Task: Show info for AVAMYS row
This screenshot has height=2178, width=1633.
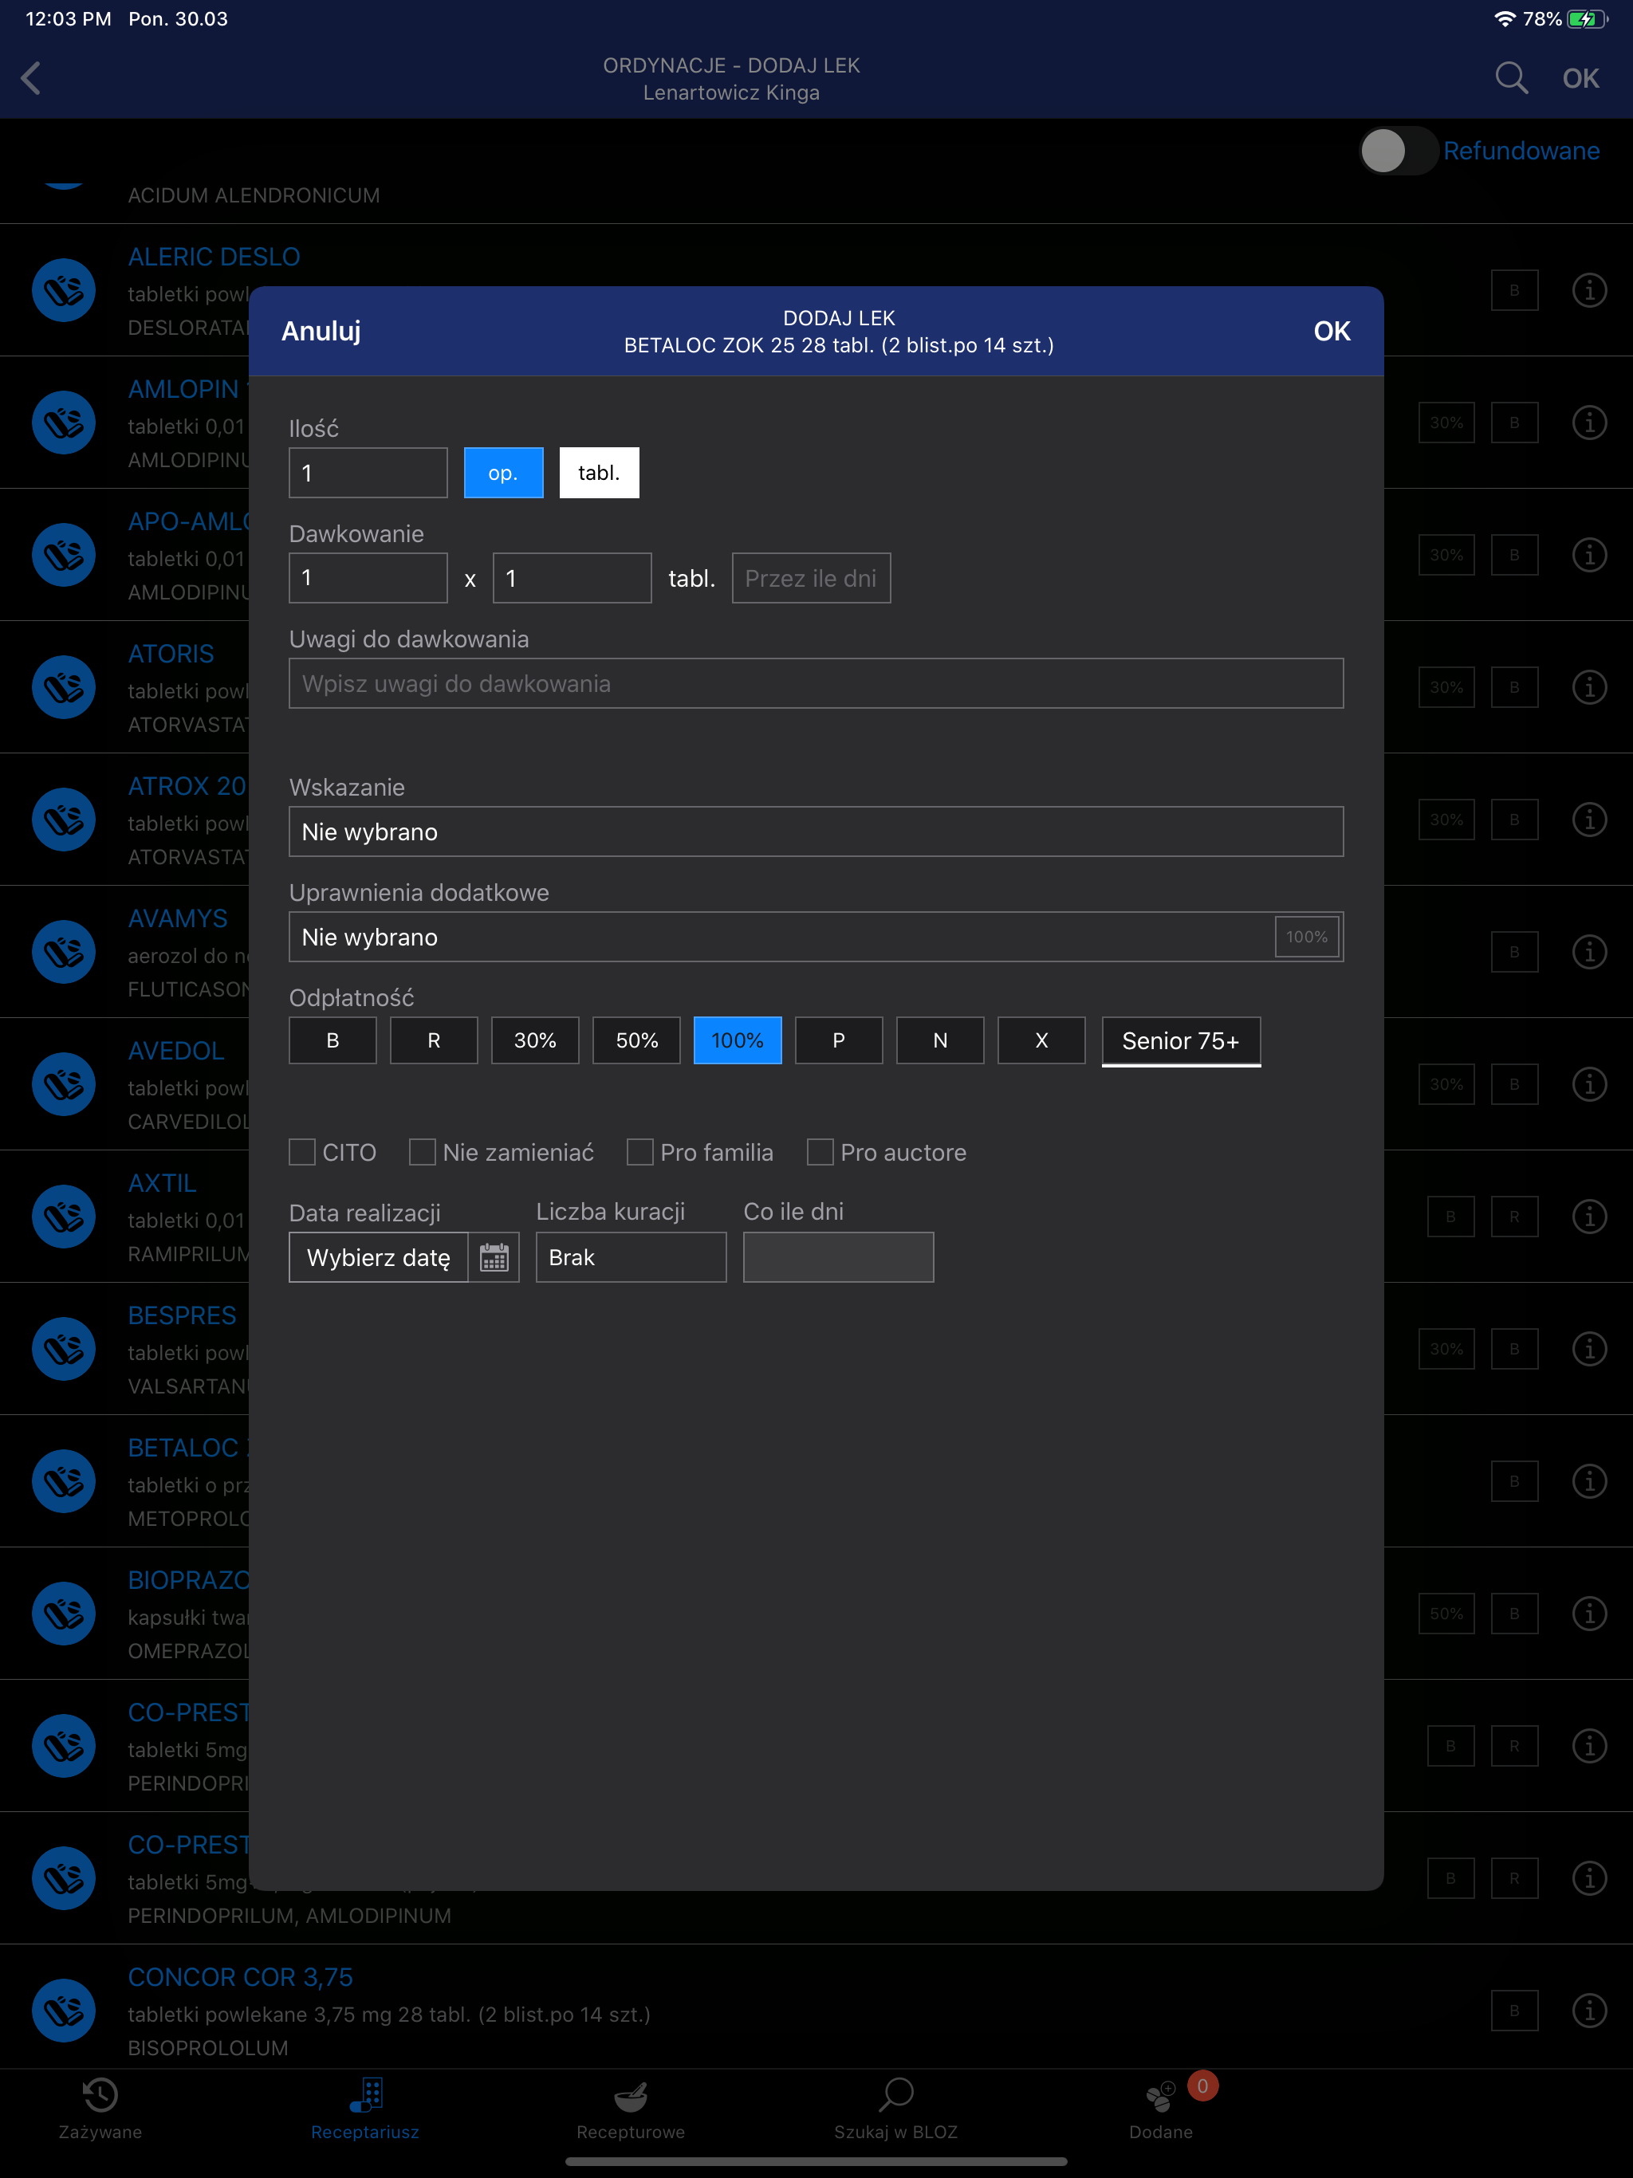Action: pos(1588,952)
